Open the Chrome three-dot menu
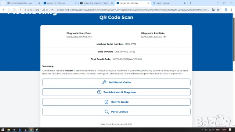The image size is (235, 132). point(231,10)
